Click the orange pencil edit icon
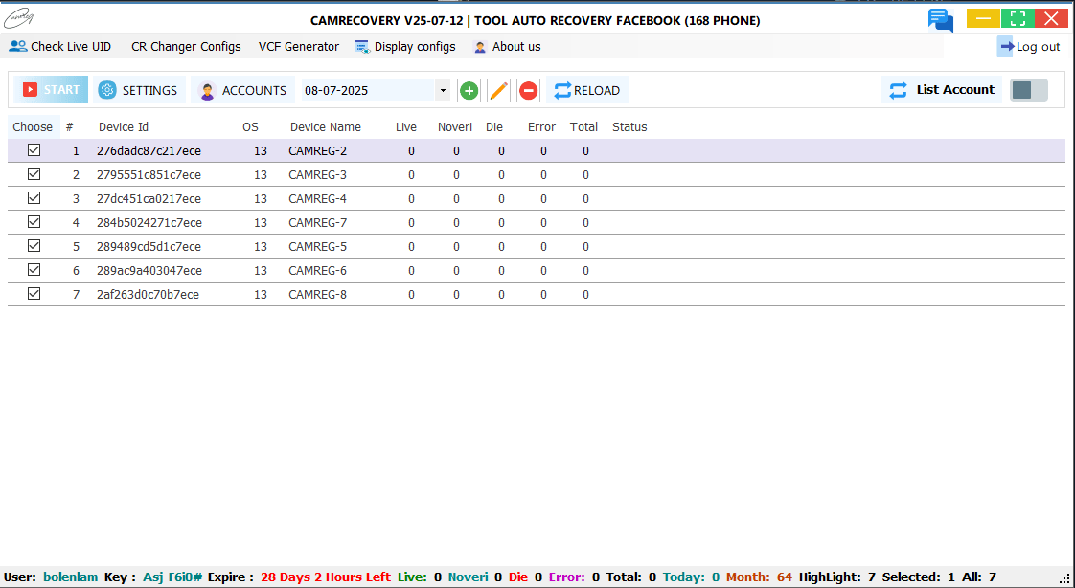Viewport: 1075px width, 588px height. [x=498, y=90]
